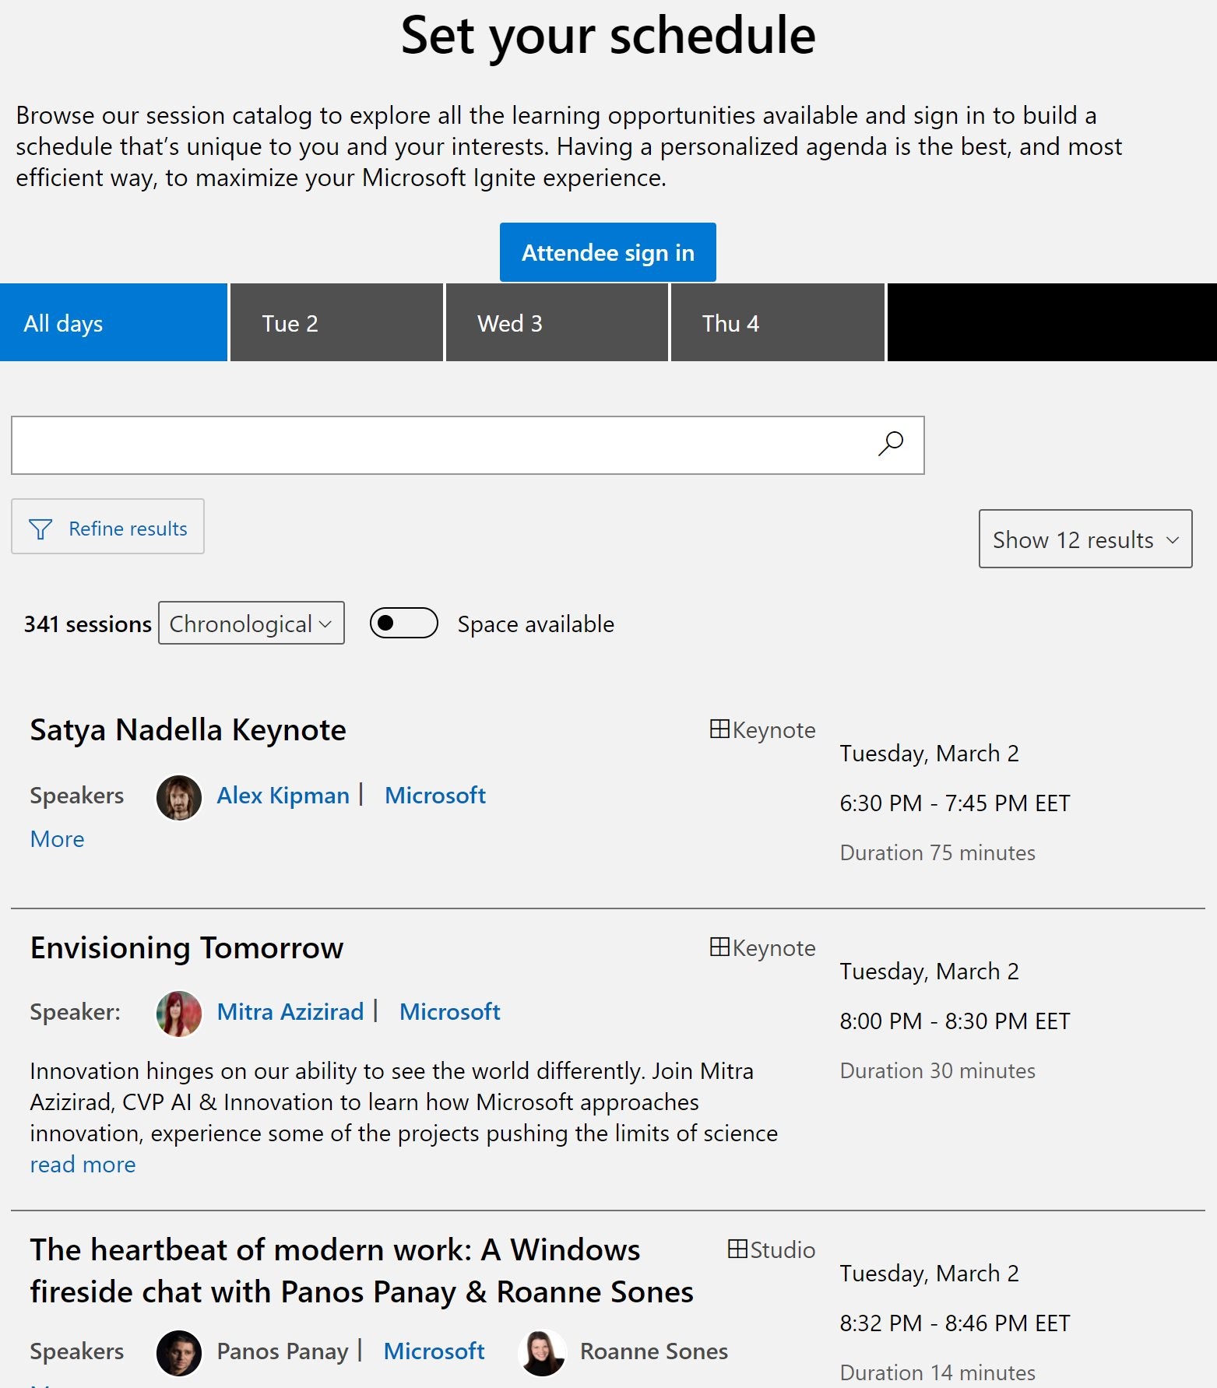Click the Duration 14 minutes text

coord(938,1373)
